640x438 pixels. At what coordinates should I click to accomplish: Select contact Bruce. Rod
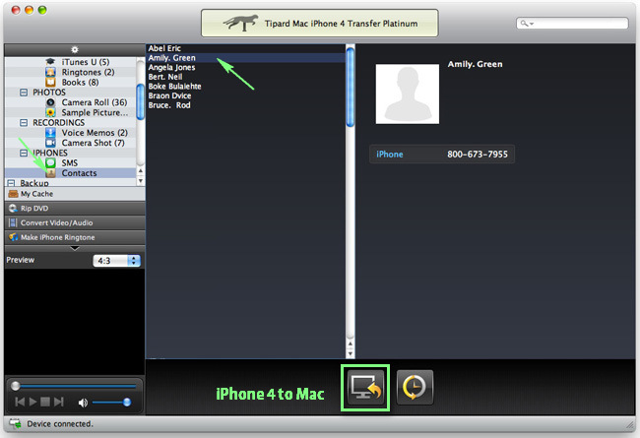[169, 105]
